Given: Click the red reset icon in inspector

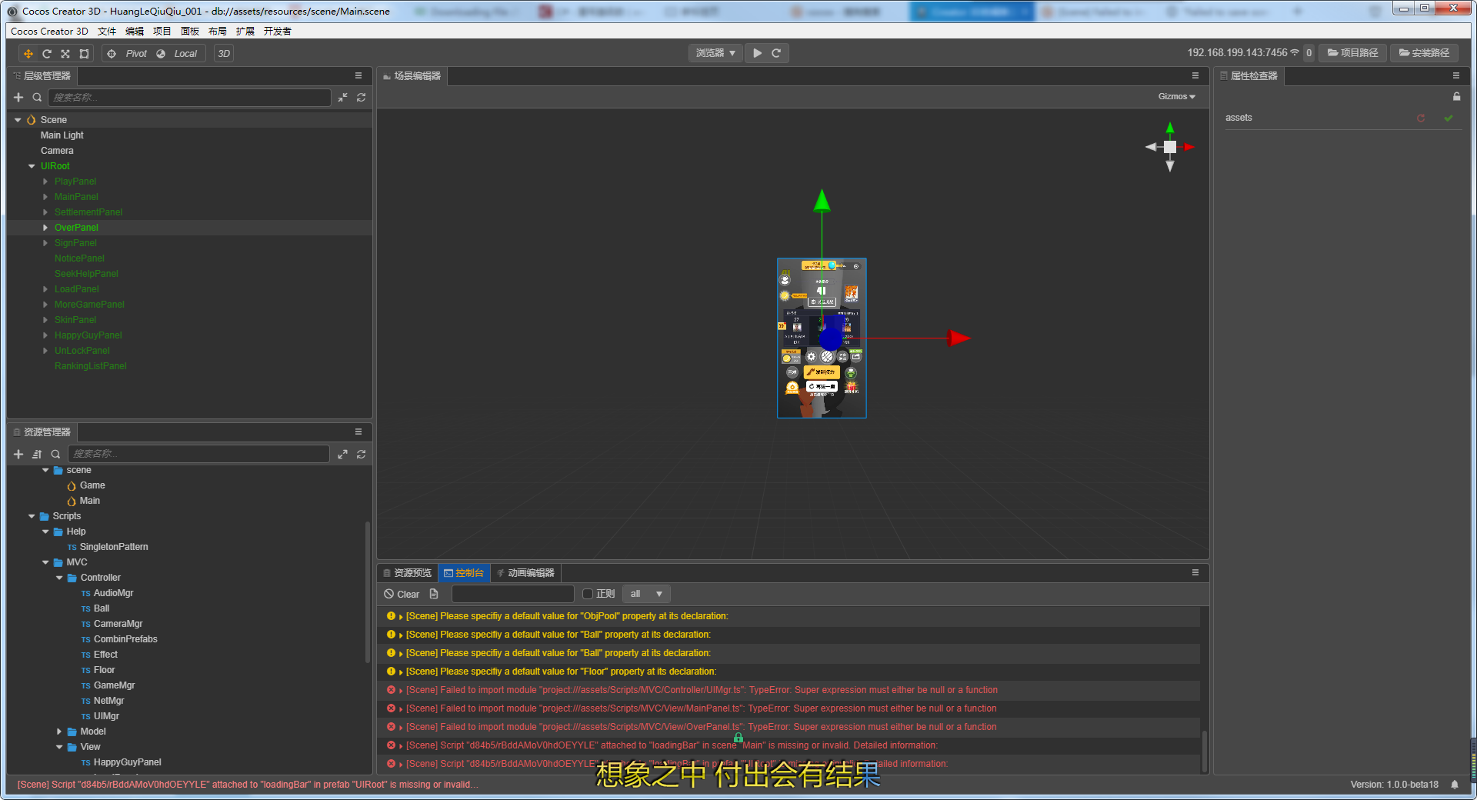Looking at the screenshot, I should pos(1421,118).
